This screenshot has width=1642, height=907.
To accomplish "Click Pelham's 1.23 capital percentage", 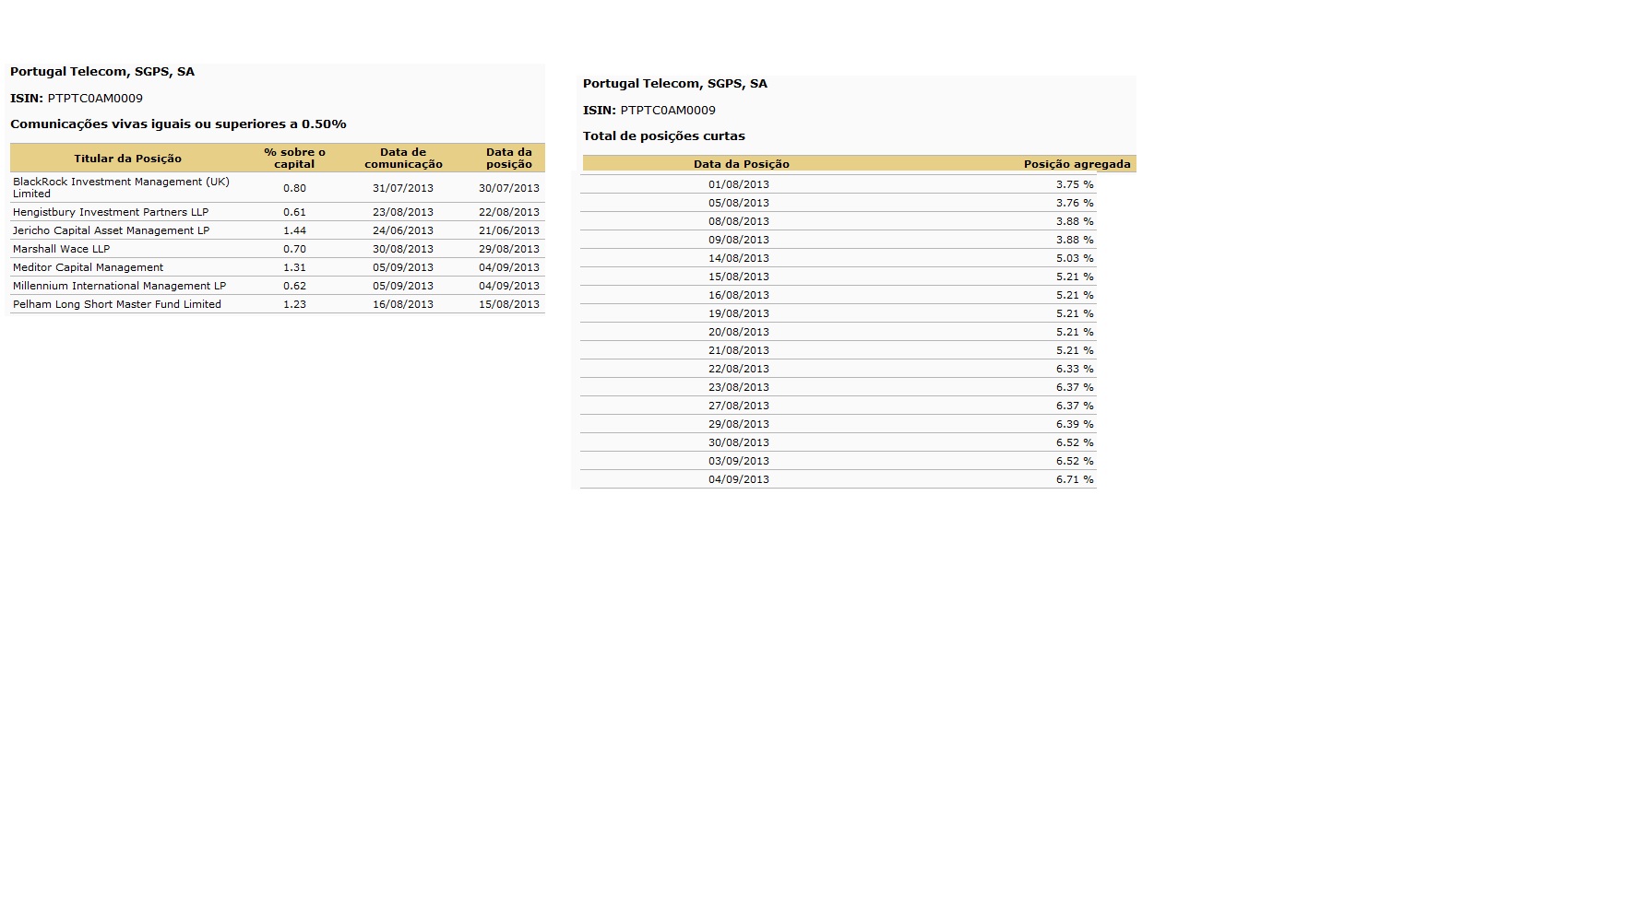I will (294, 304).
